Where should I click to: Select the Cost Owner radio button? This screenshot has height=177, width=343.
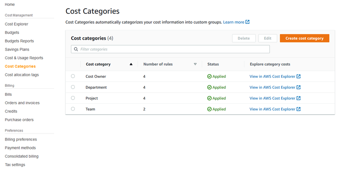[x=73, y=77]
